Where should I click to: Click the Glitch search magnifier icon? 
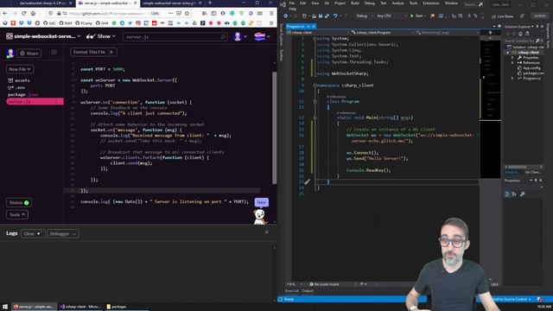[223, 36]
